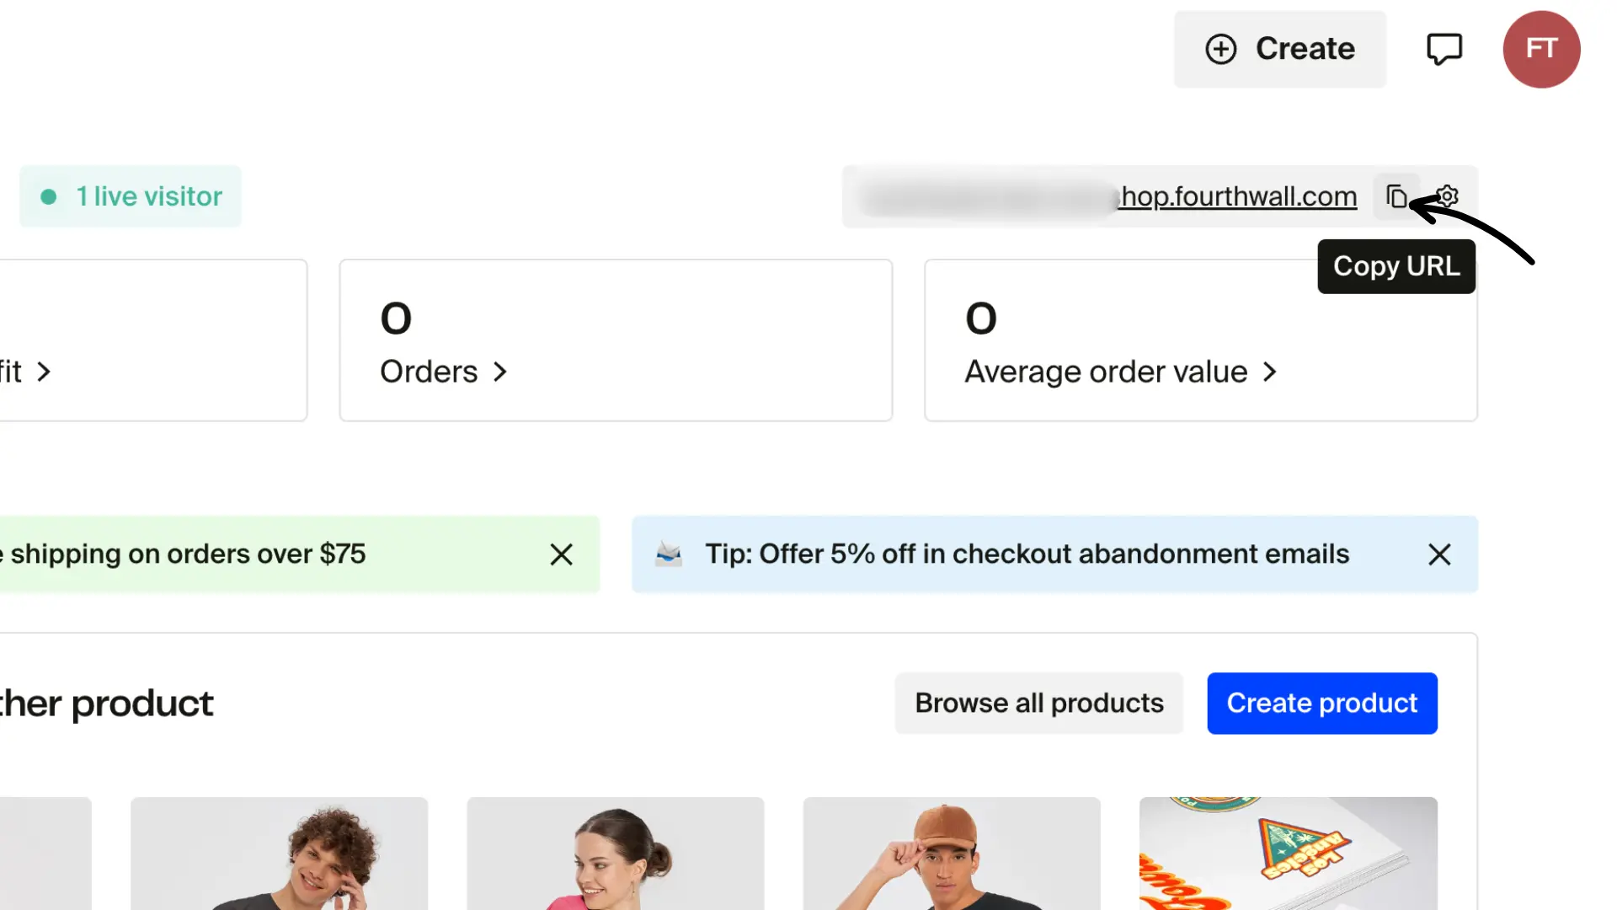The height and width of the screenshot is (910, 1617).
Task: Click the green live visitor dot
Action: (48, 196)
